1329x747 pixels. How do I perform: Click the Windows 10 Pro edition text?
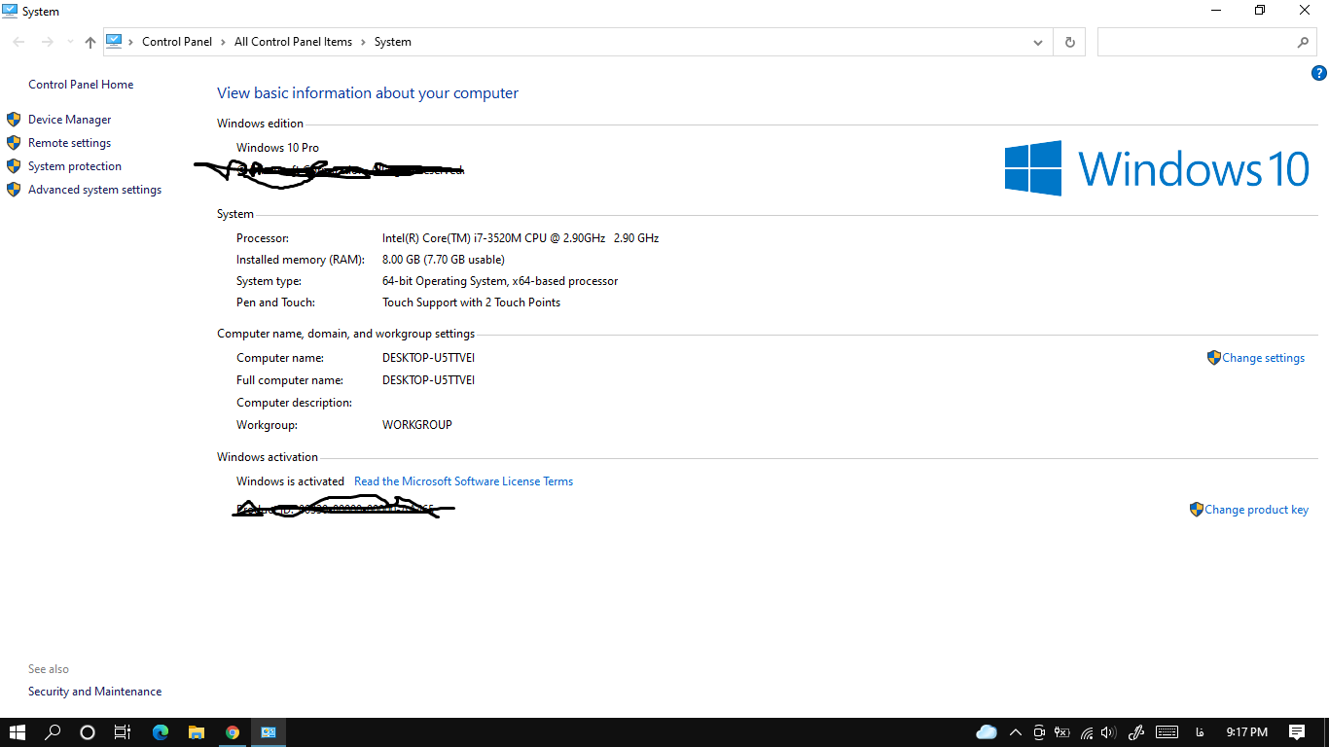[277, 148]
